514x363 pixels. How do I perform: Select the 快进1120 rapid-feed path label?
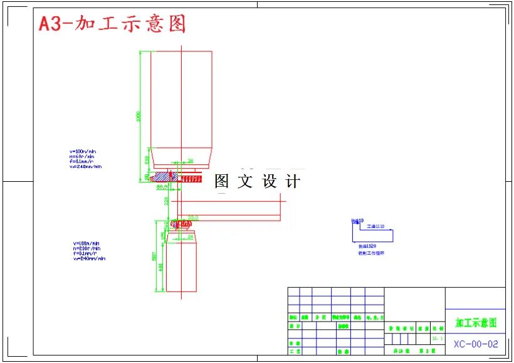pyautogui.click(x=367, y=245)
